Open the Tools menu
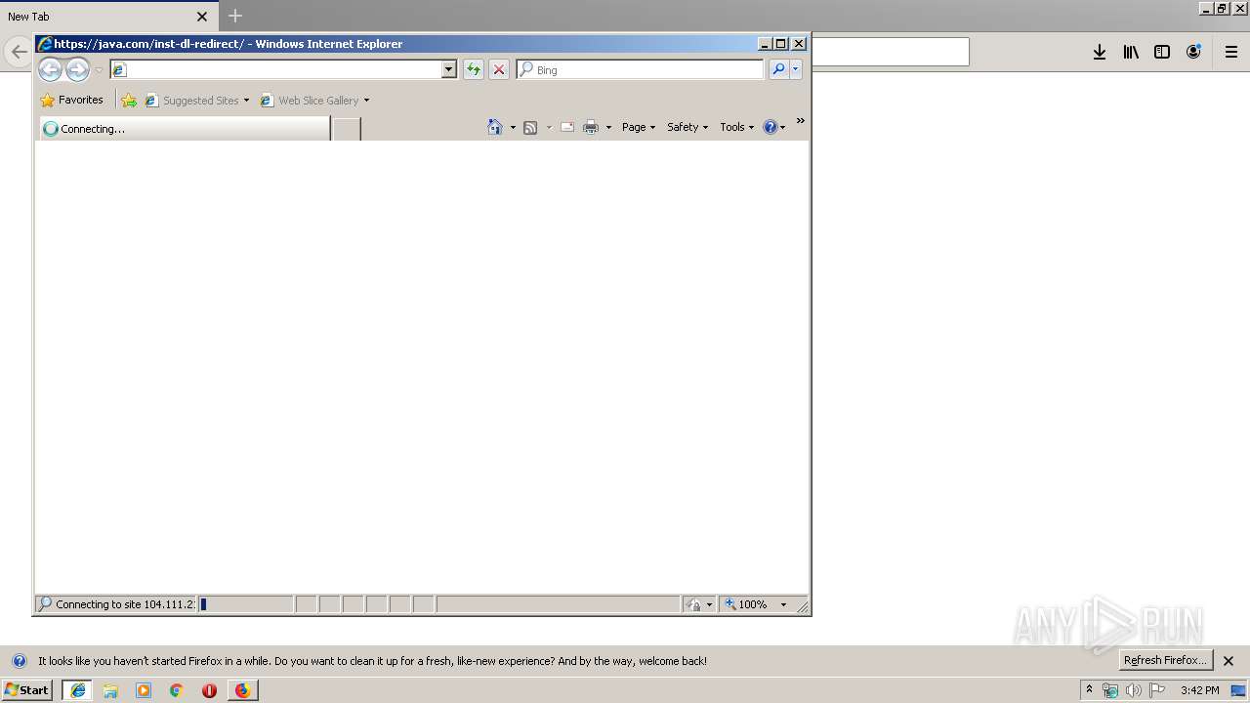The height and width of the screenshot is (703, 1250). point(737,127)
